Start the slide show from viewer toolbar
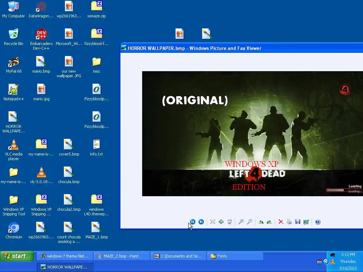Image resolution: width=363 pixels, height=272 pixels. [x=230, y=222]
